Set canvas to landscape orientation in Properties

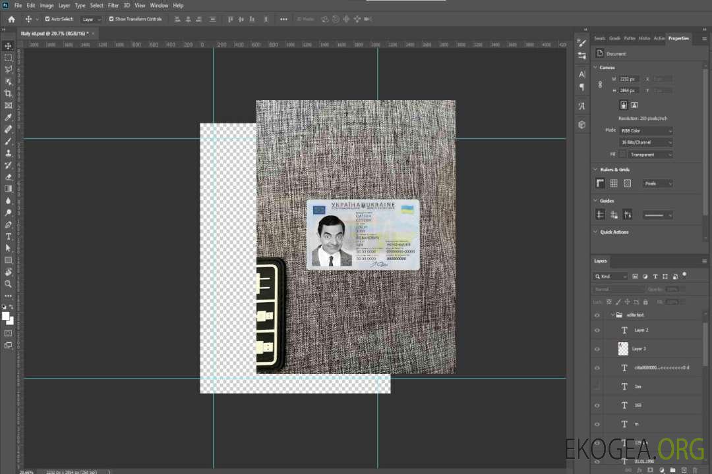coord(634,105)
